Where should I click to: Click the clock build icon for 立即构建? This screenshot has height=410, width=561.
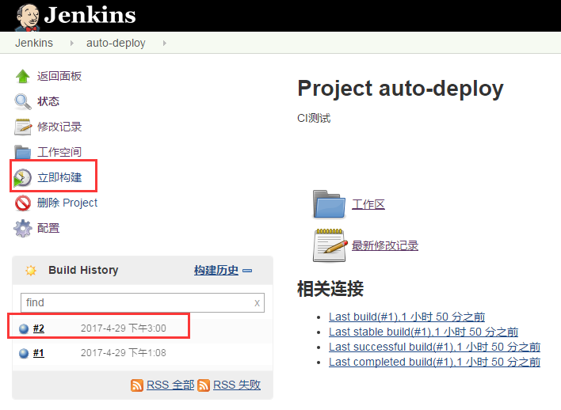[x=22, y=177]
